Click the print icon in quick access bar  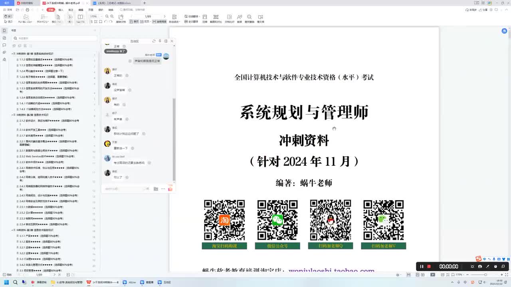[x=27, y=10]
